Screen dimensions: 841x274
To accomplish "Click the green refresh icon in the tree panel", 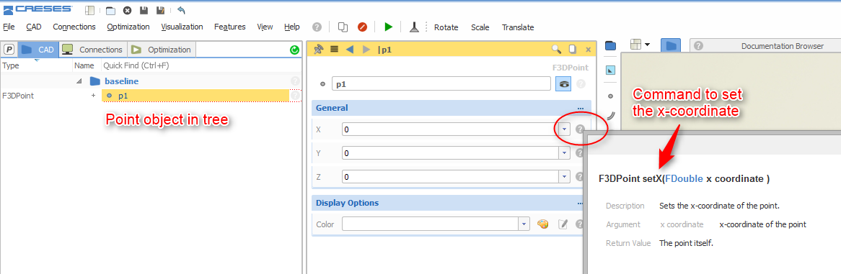I will [294, 50].
